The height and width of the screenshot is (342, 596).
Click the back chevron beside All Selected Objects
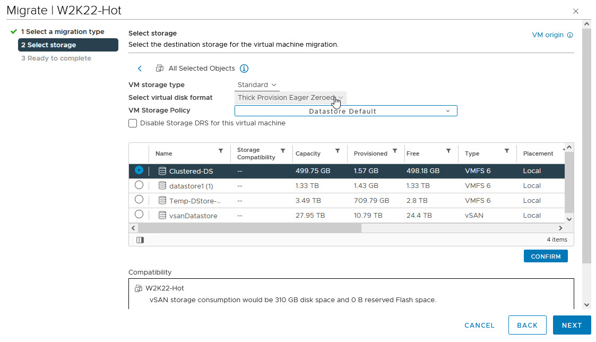coord(140,69)
